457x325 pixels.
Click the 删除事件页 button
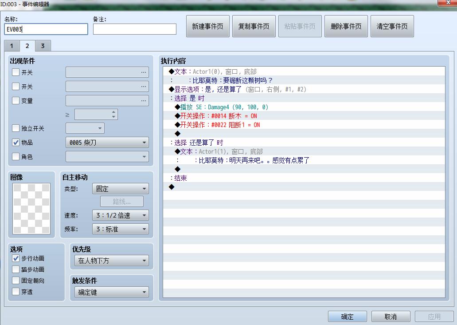(346, 26)
